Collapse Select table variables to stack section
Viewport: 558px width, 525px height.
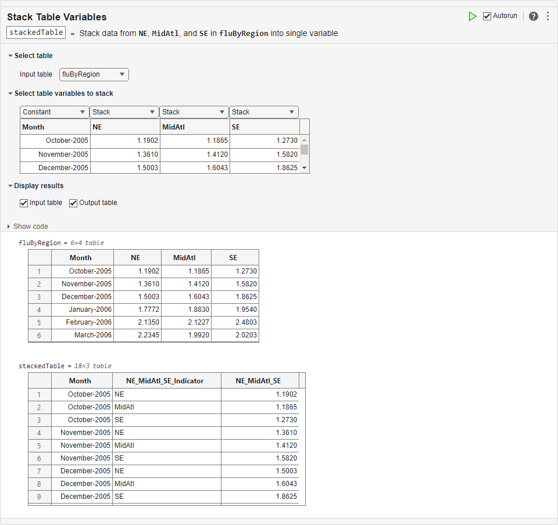(10, 94)
